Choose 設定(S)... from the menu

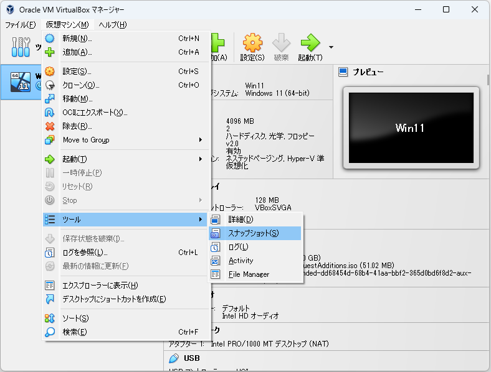[x=125, y=72]
